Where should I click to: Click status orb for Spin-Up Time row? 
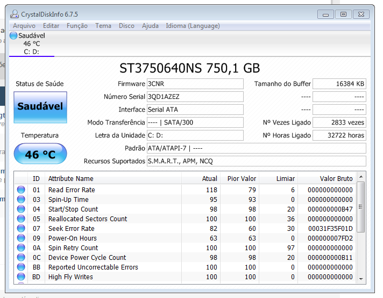point(21,199)
